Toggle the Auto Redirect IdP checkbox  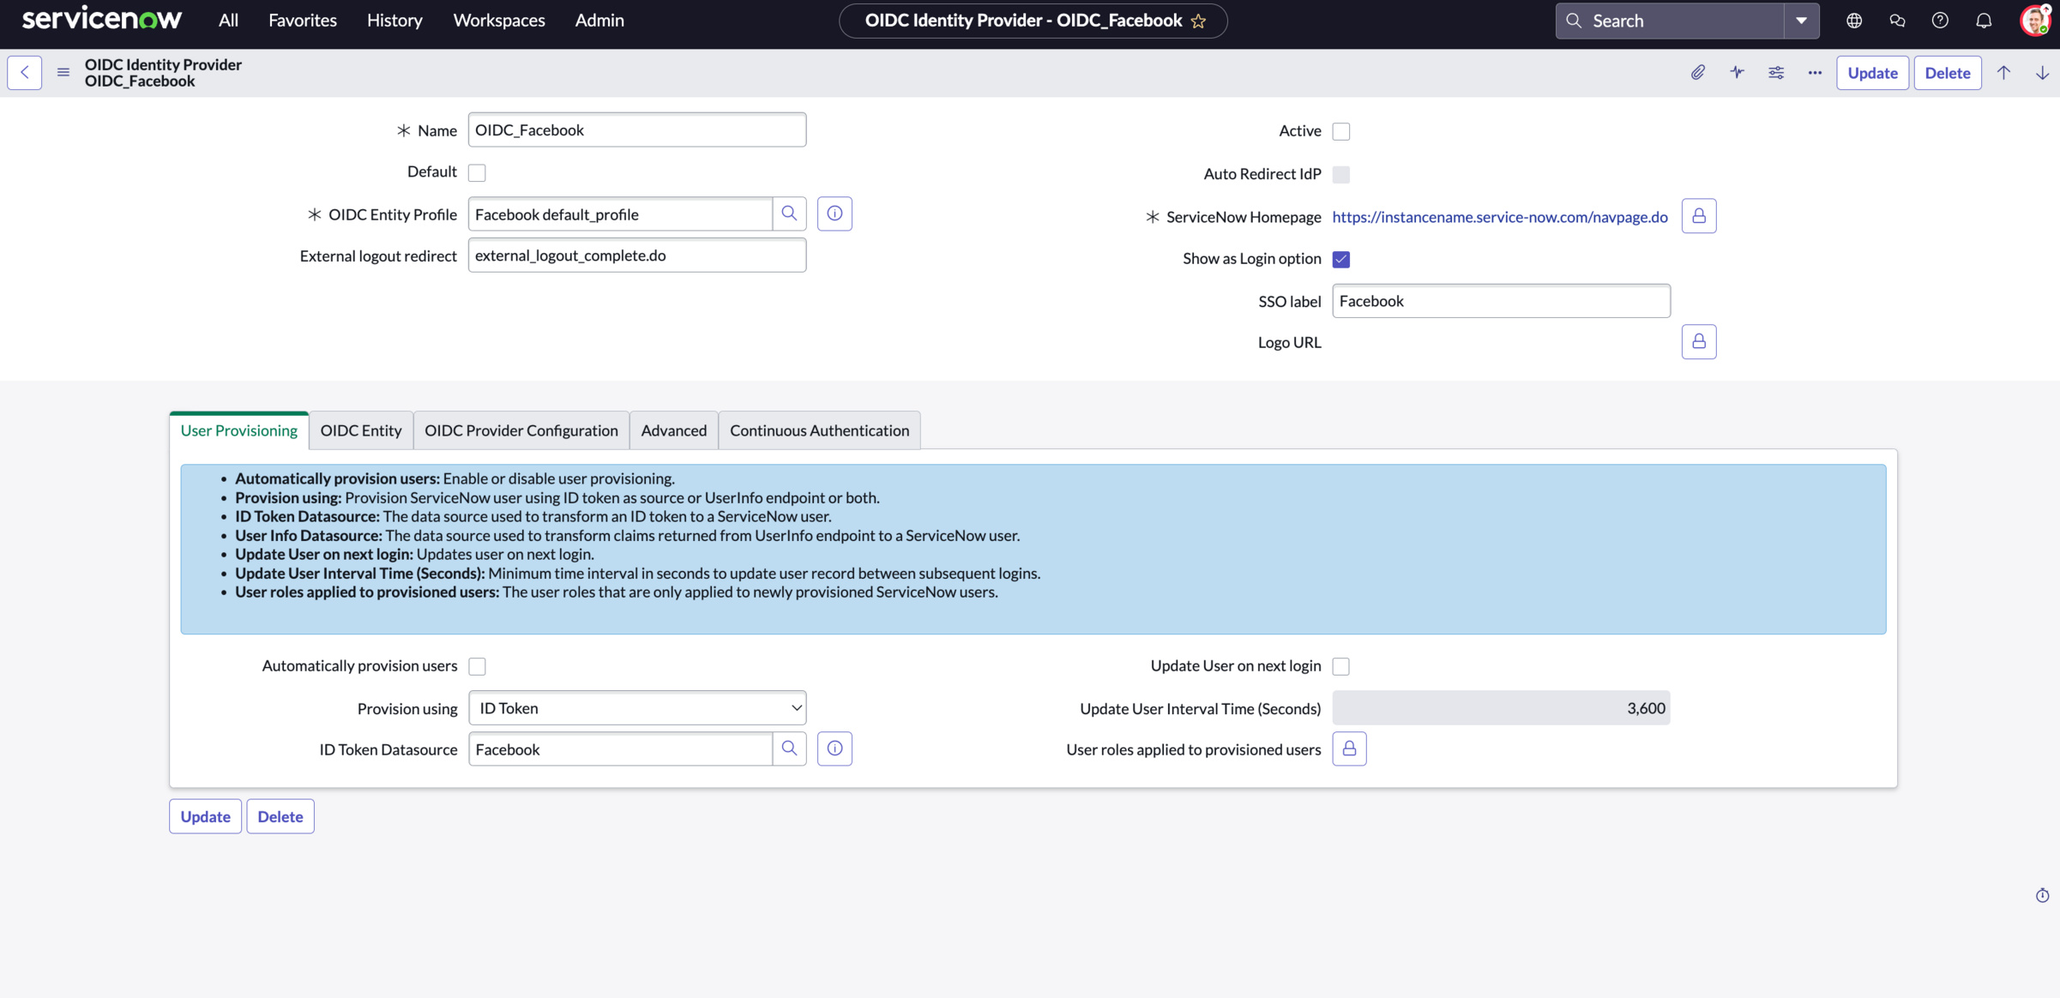[1341, 174]
